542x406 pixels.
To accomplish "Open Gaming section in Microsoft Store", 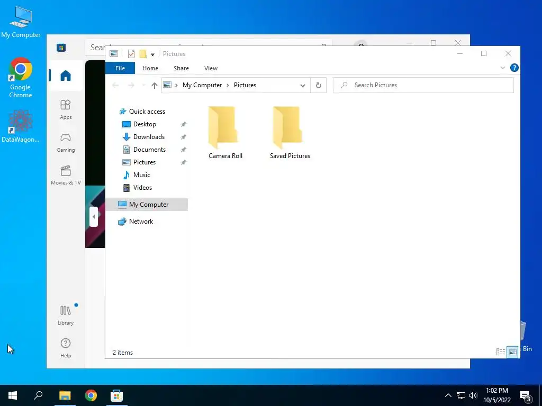I will tap(66, 143).
